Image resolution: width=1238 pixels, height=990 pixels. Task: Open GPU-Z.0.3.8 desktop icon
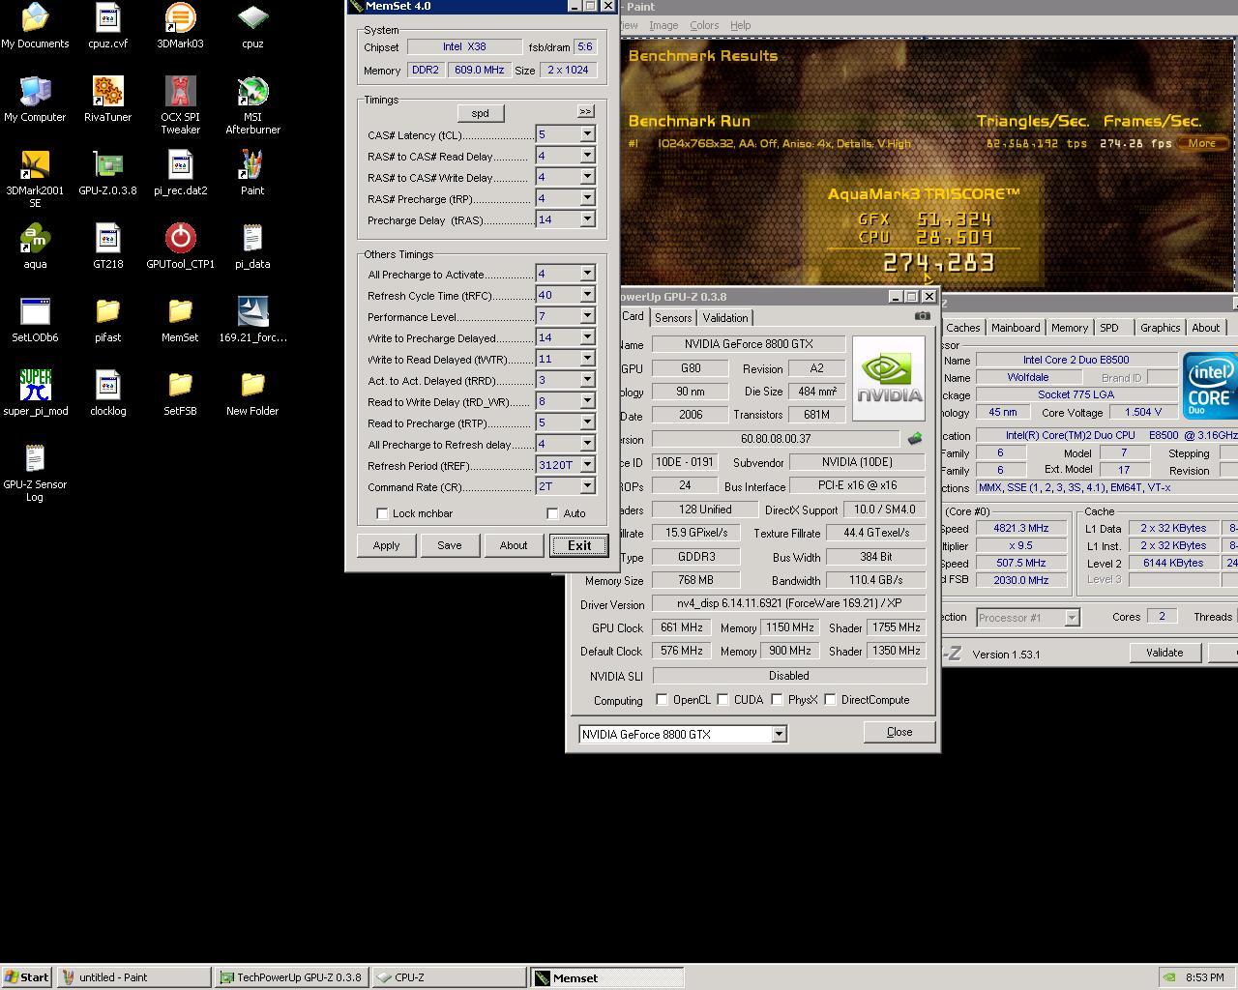[107, 173]
